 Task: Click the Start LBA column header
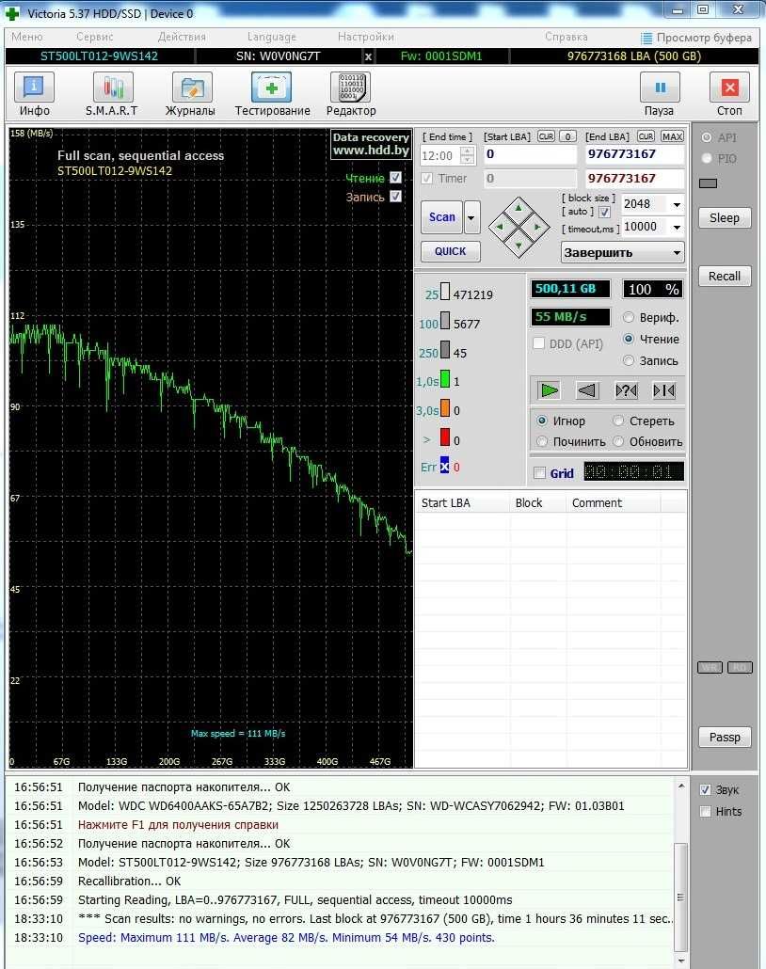[462, 503]
